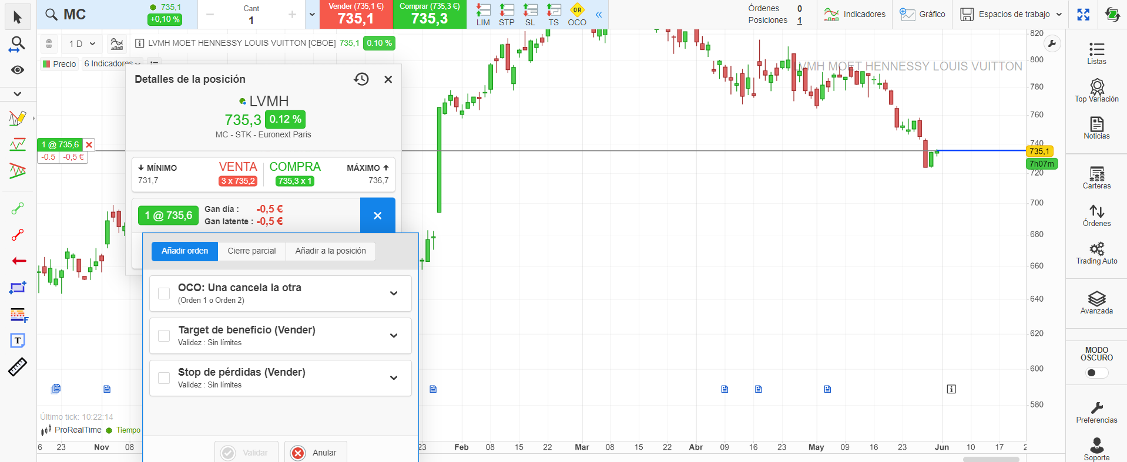Select the LIM limit order icon
The height and width of the screenshot is (462, 1127).
pos(483,15)
